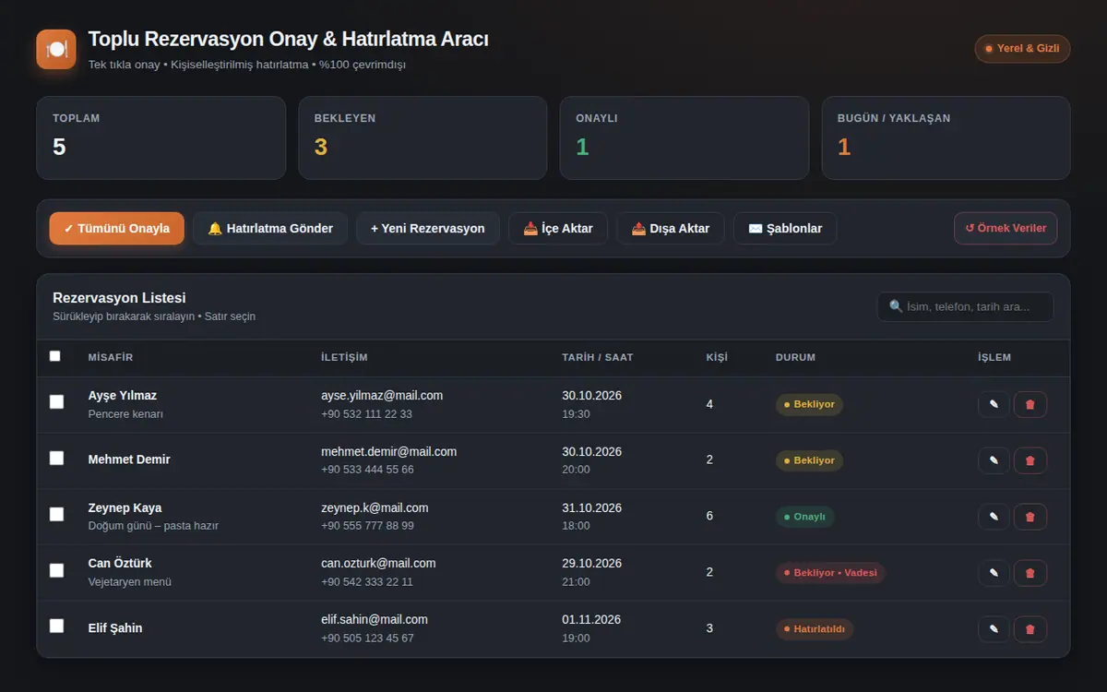The image size is (1107, 692).
Task: Click the Yerel & Gizli badge
Action: (x=1022, y=48)
